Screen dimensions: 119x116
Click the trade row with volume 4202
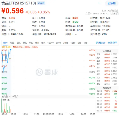[x=107, y=111]
